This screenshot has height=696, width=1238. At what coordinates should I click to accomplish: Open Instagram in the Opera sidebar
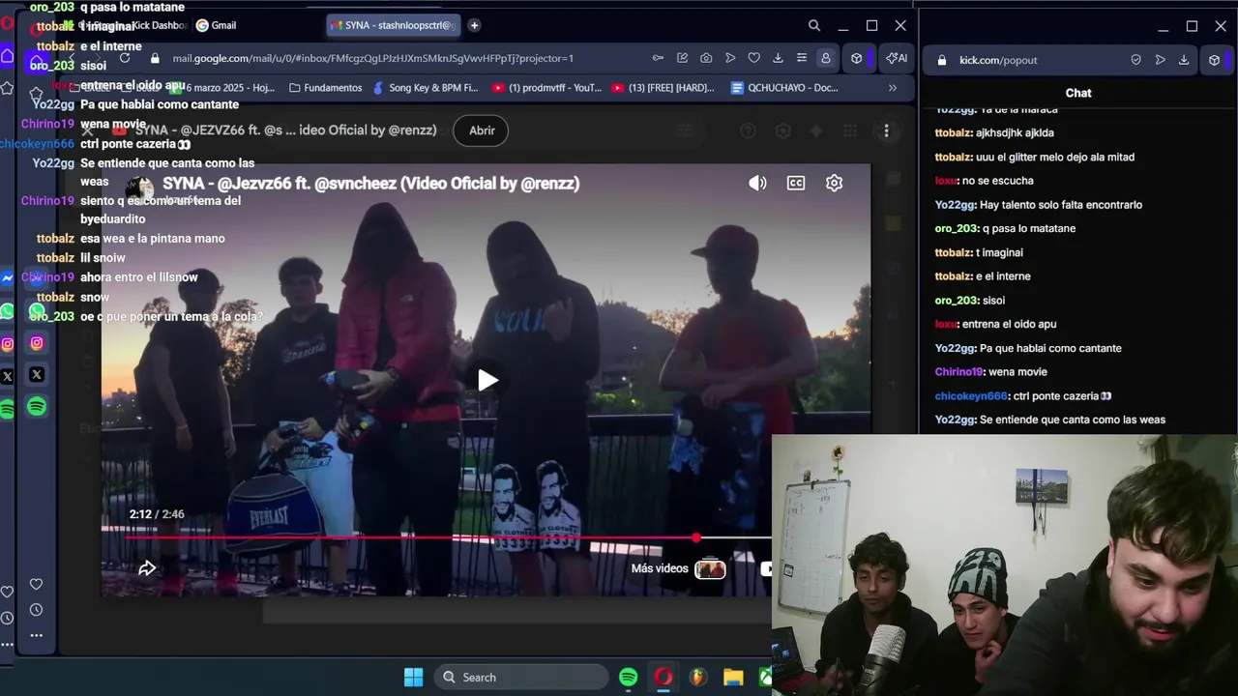(37, 343)
